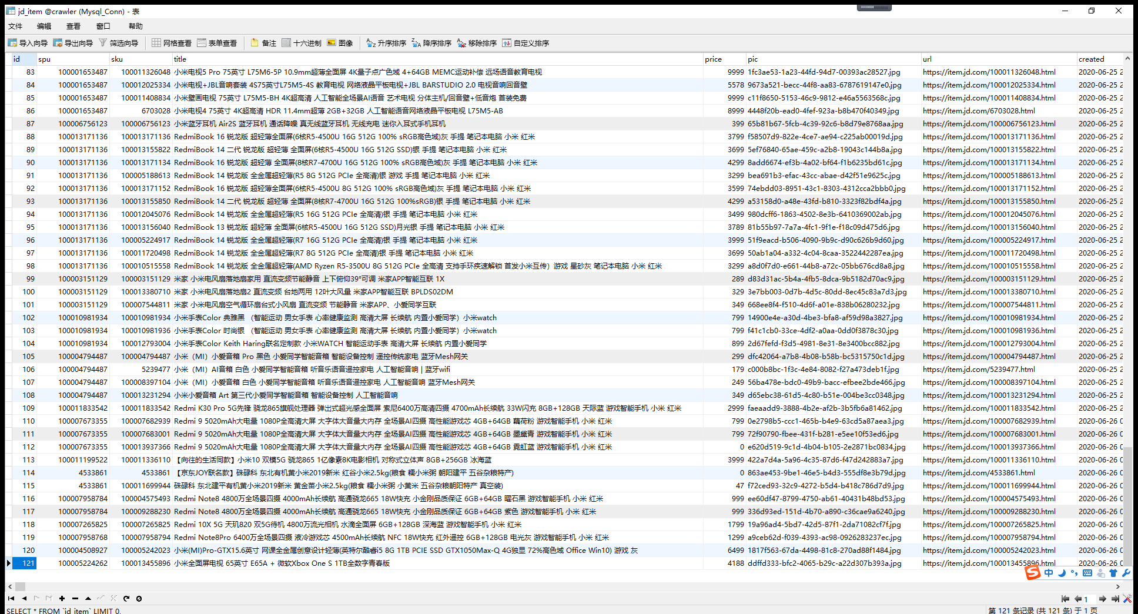This screenshot has height=614, width=1138.
Task: Open record limit settings tools icon
Action: (1127, 599)
